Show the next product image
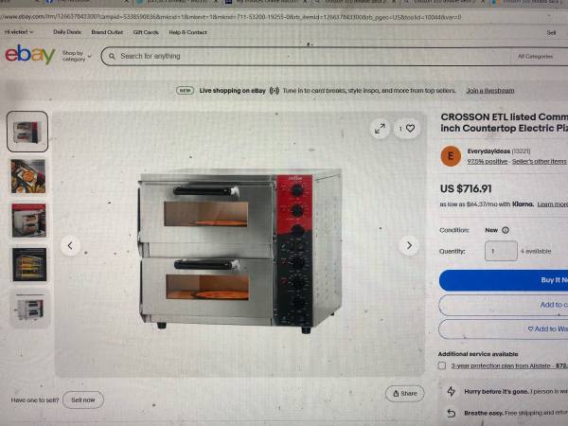 click(x=409, y=245)
